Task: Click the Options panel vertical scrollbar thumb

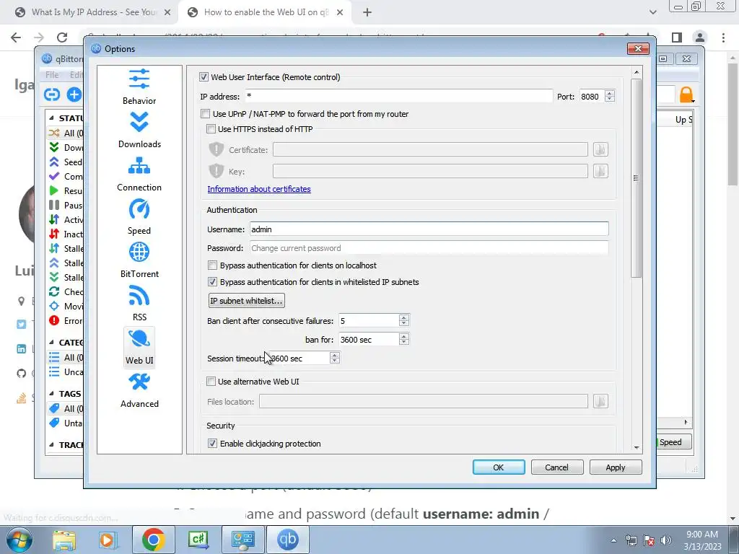Action: pyautogui.click(x=637, y=178)
